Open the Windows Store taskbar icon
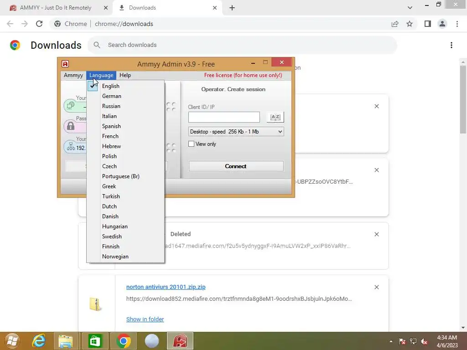 click(x=95, y=341)
